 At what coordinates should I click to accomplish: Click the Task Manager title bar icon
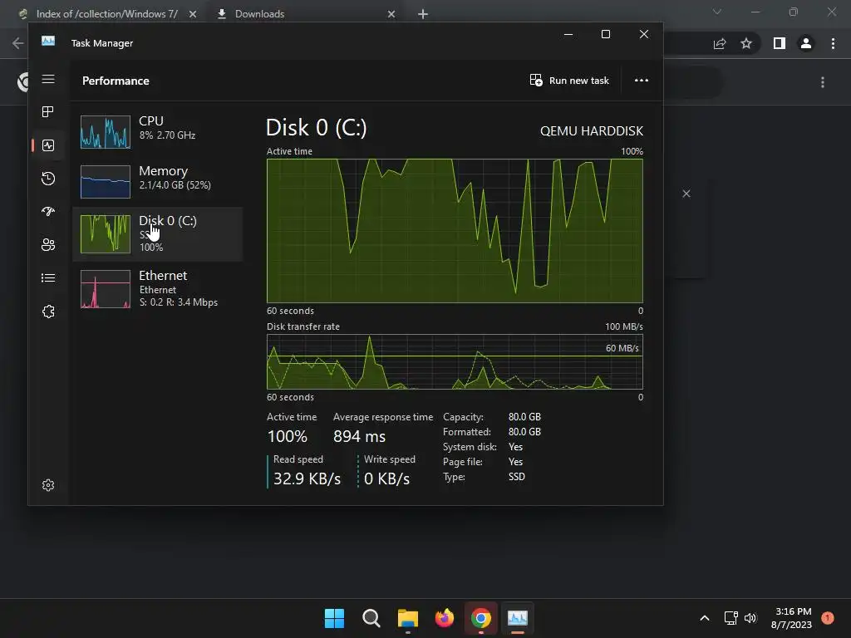coord(48,42)
